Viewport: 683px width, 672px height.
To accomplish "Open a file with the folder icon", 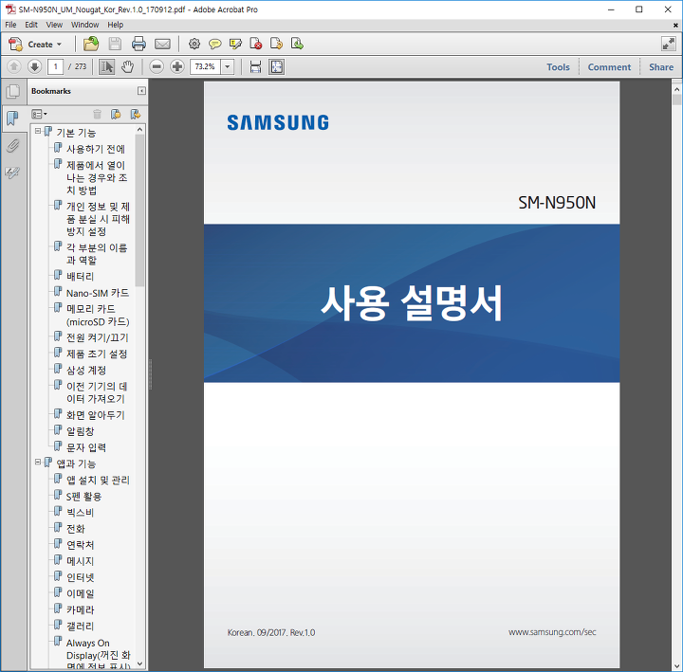I will pos(91,44).
